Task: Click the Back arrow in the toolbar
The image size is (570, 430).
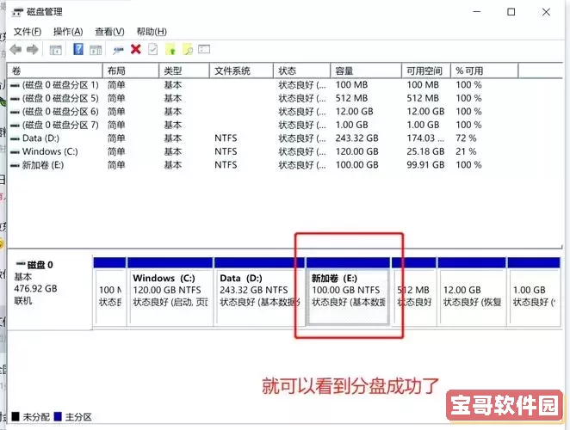Action: pyautogui.click(x=15, y=49)
